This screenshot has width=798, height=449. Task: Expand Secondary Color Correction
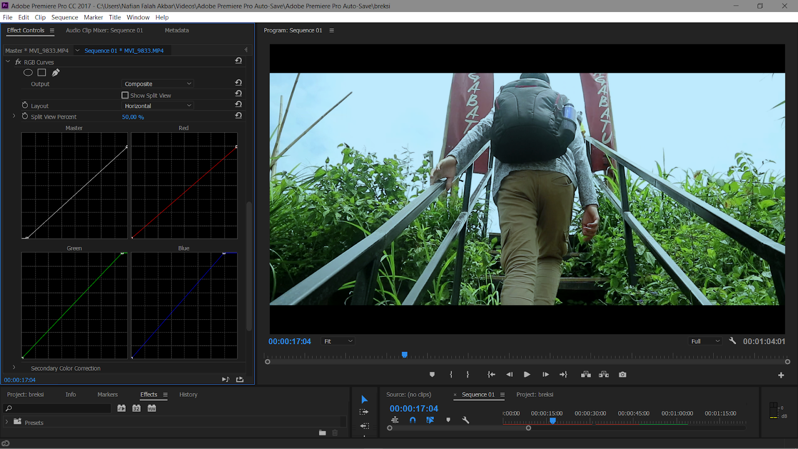[x=13, y=368]
